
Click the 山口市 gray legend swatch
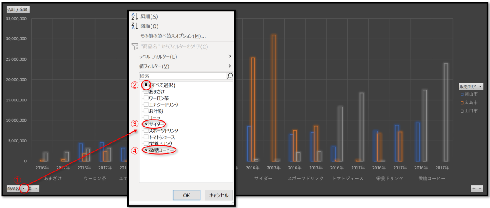[x=462, y=111]
